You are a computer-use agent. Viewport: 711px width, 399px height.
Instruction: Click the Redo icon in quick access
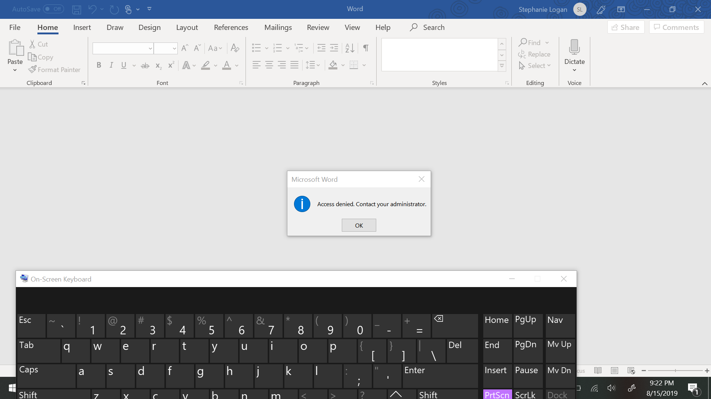coord(114,9)
